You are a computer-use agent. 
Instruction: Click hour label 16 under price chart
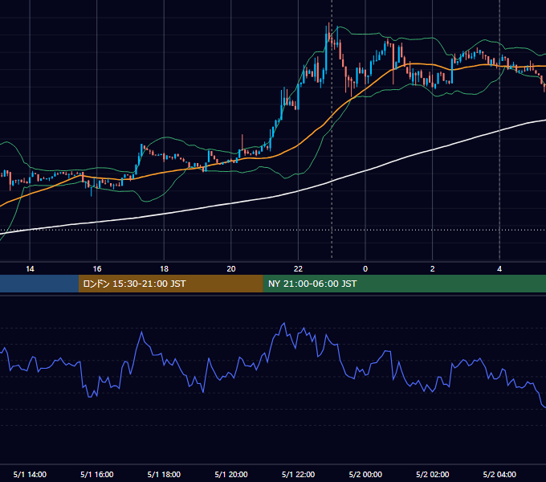click(97, 269)
